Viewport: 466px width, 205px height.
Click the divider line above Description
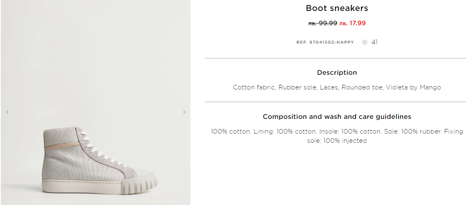coord(335,58)
